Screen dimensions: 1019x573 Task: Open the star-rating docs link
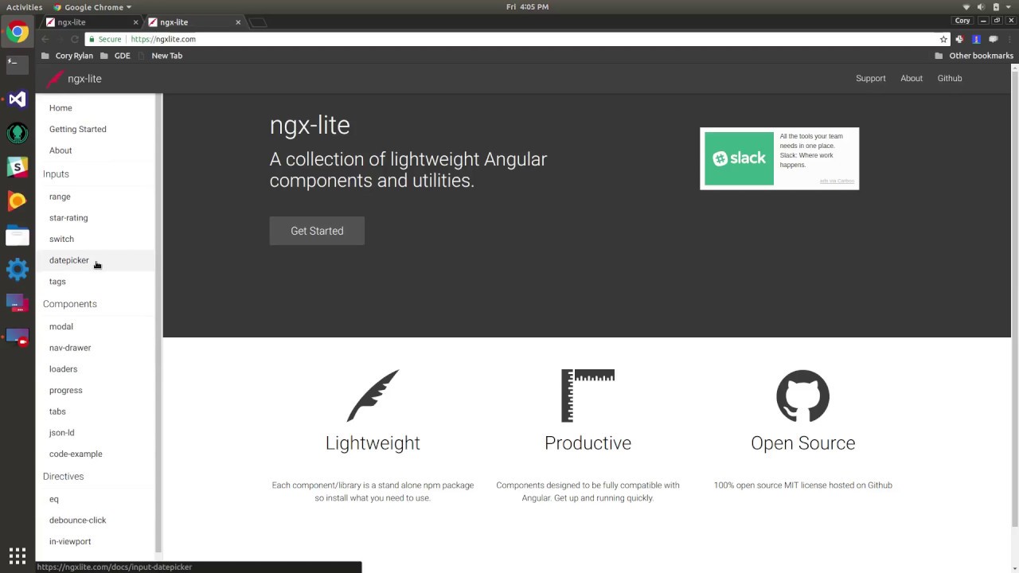coord(68,218)
